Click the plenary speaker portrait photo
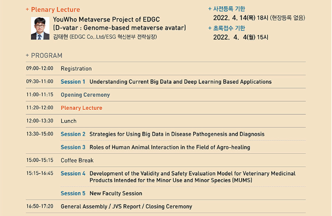The height and width of the screenshot is (216, 332). click(40, 28)
